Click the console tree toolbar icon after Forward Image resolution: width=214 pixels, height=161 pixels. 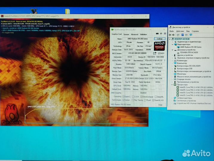click(x=178, y=35)
